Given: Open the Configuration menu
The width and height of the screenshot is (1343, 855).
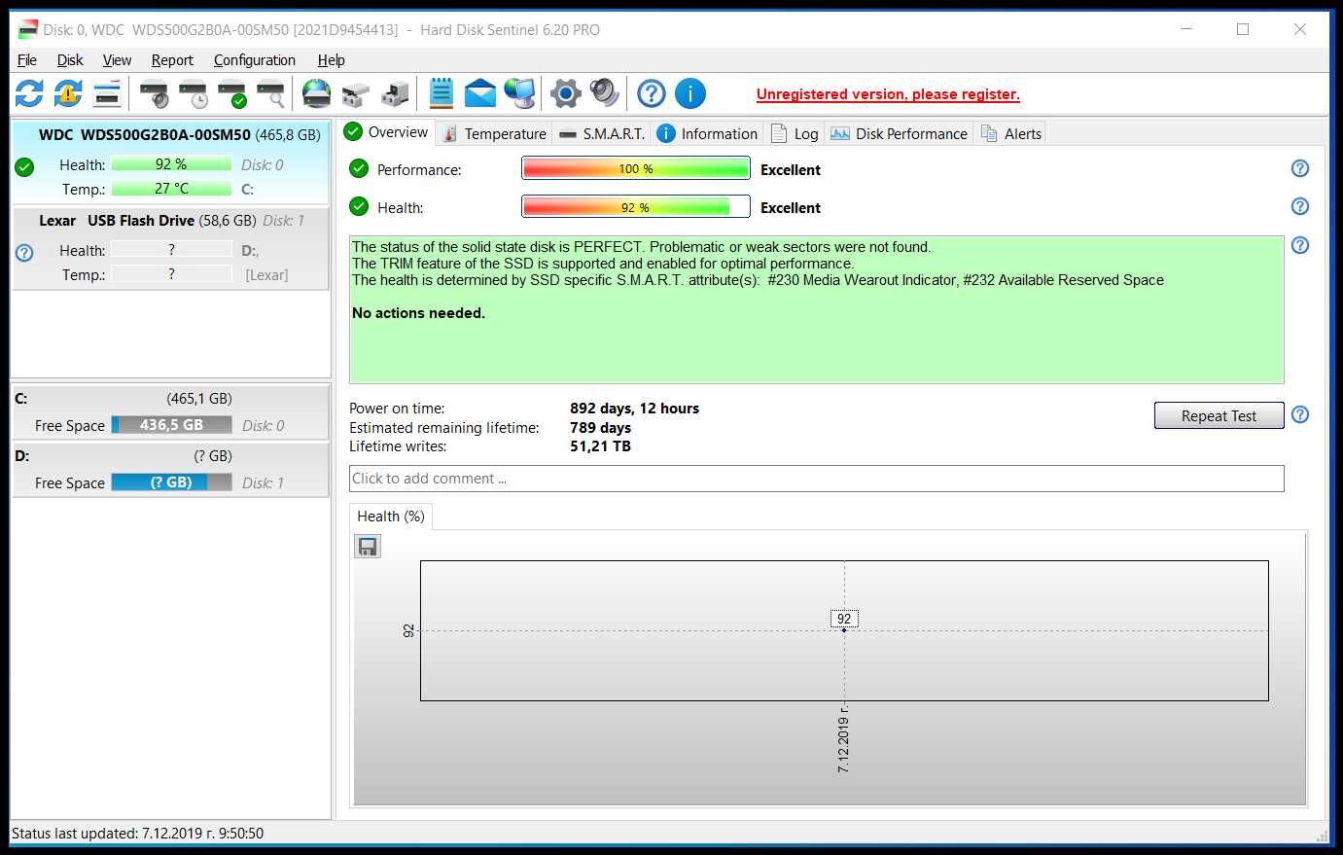Looking at the screenshot, I should [x=255, y=60].
